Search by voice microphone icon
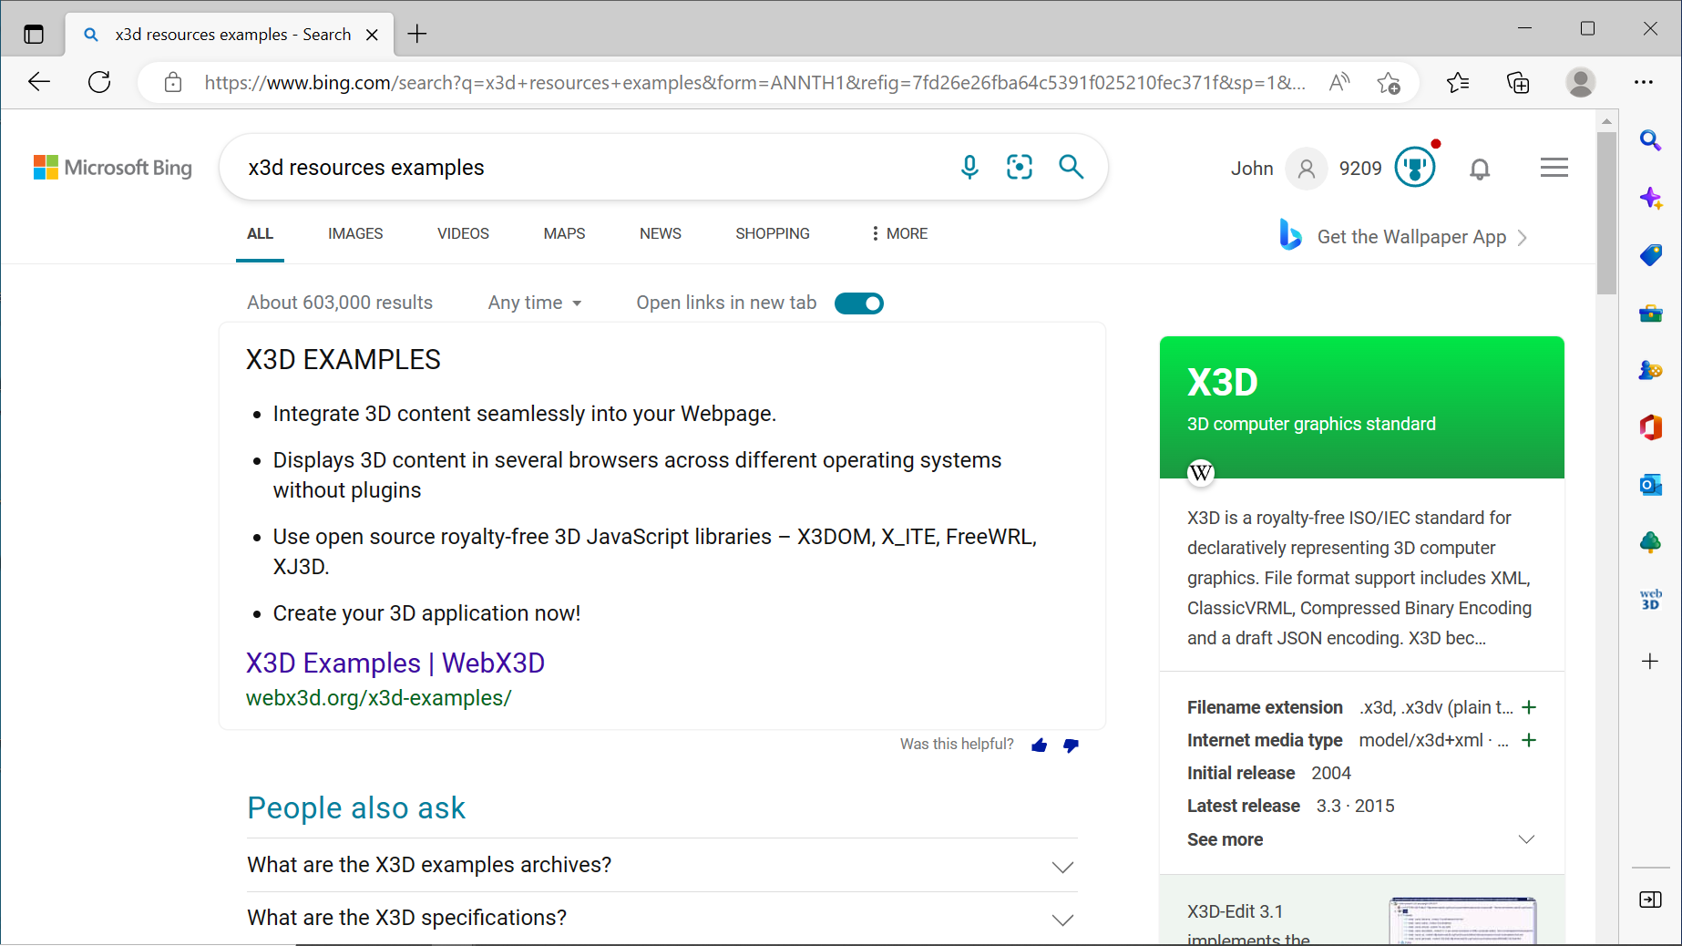 coord(969,167)
